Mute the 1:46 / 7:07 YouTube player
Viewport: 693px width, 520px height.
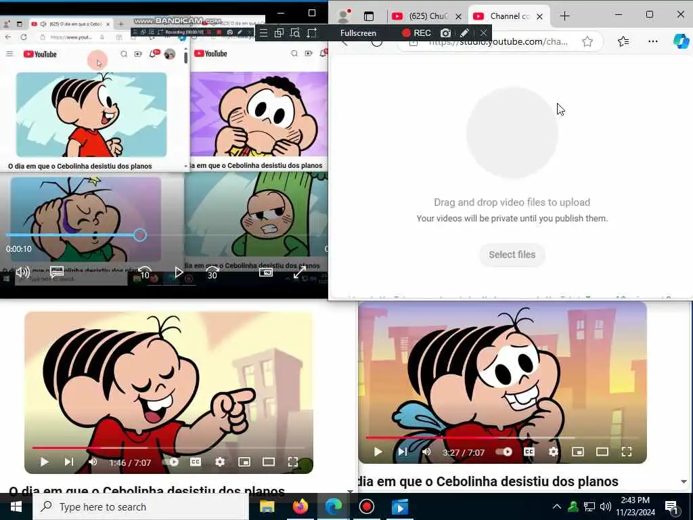click(93, 462)
